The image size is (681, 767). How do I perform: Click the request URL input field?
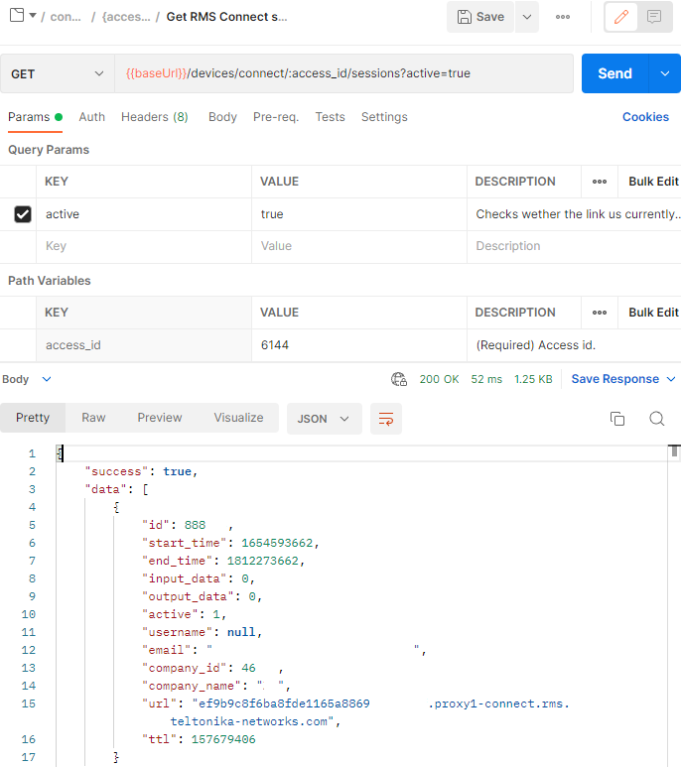342,74
